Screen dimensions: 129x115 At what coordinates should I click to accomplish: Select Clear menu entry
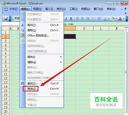[x=42, y=62]
